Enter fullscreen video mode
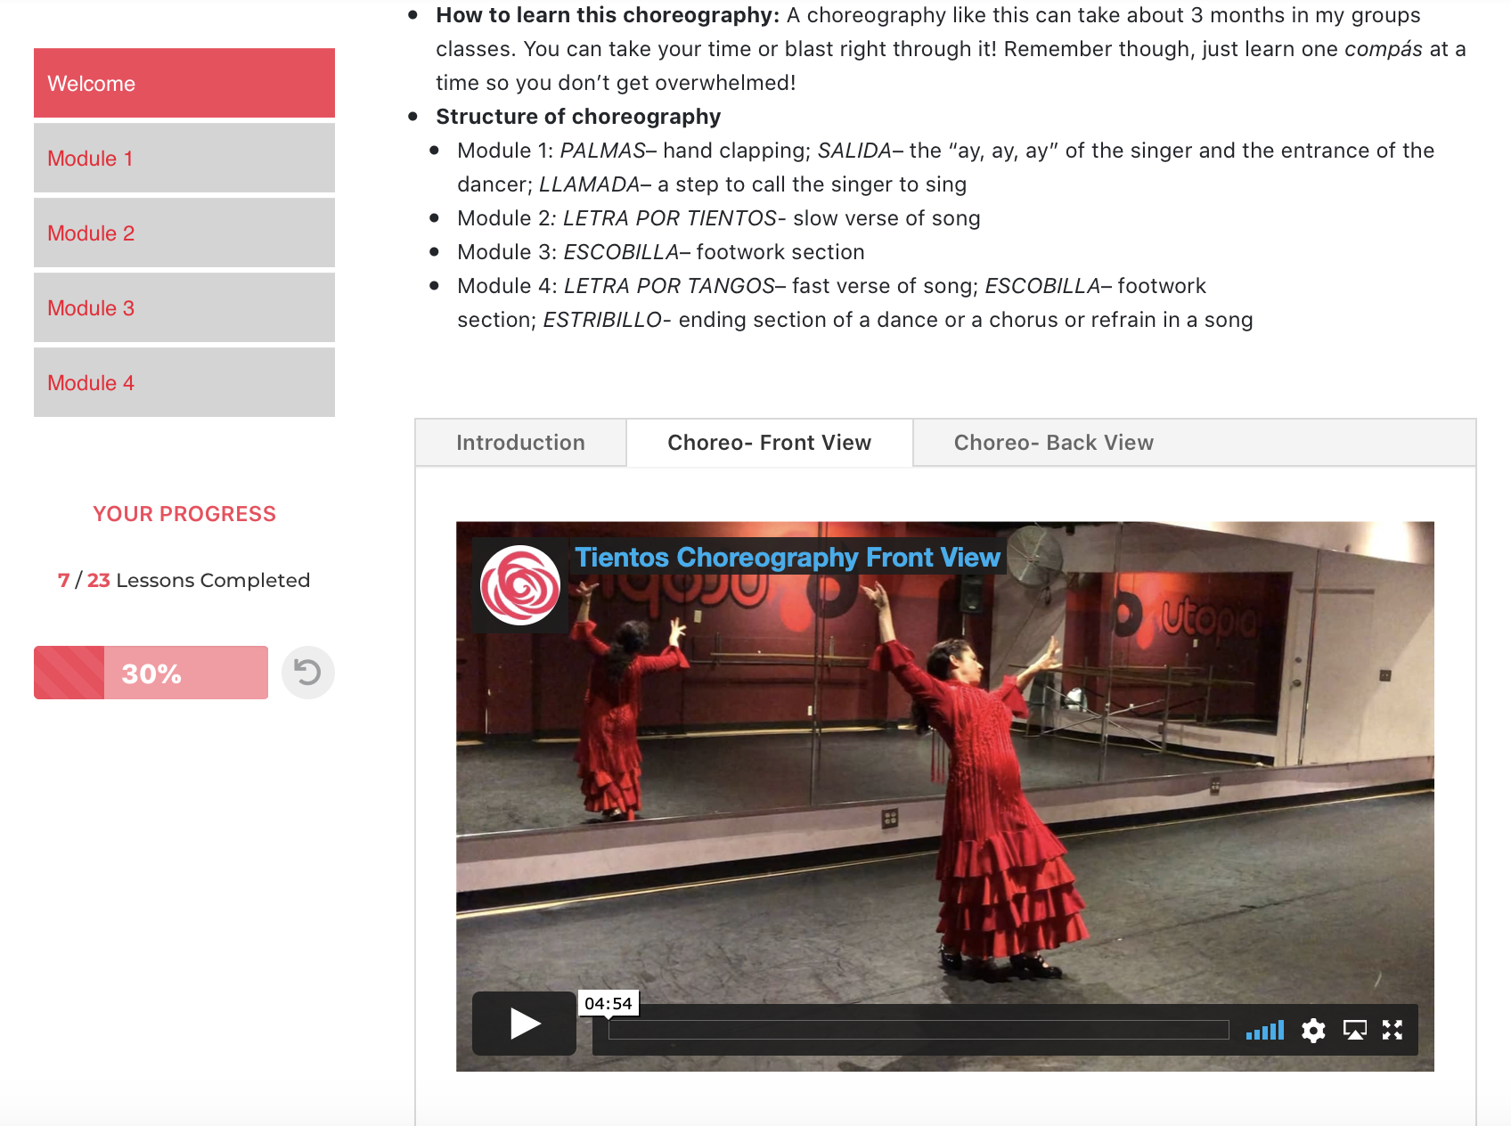Viewport: 1511px width, 1126px height. (x=1393, y=1031)
